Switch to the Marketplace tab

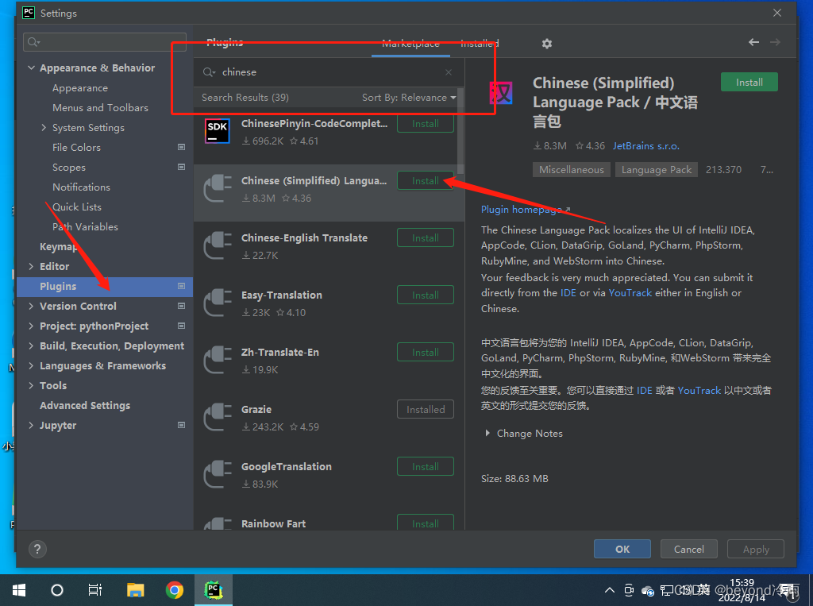pyautogui.click(x=410, y=44)
